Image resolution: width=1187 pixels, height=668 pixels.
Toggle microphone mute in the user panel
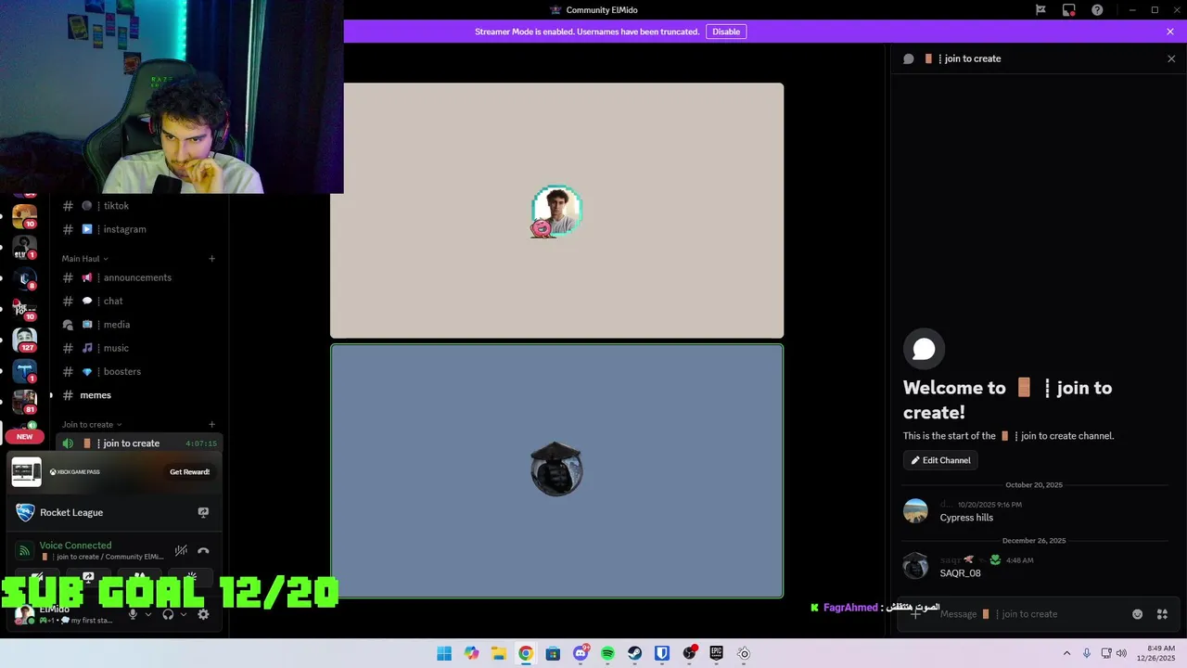point(133,614)
